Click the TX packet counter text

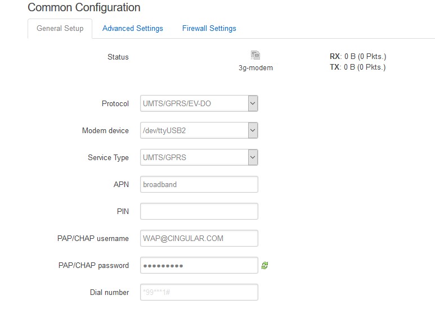[x=357, y=67]
